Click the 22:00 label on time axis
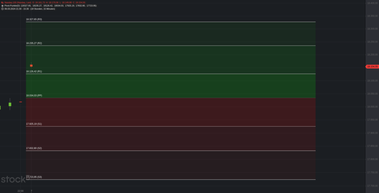 point(21,191)
